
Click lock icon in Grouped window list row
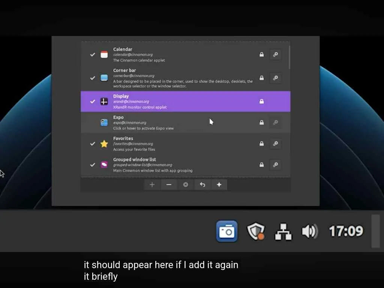coord(261,165)
